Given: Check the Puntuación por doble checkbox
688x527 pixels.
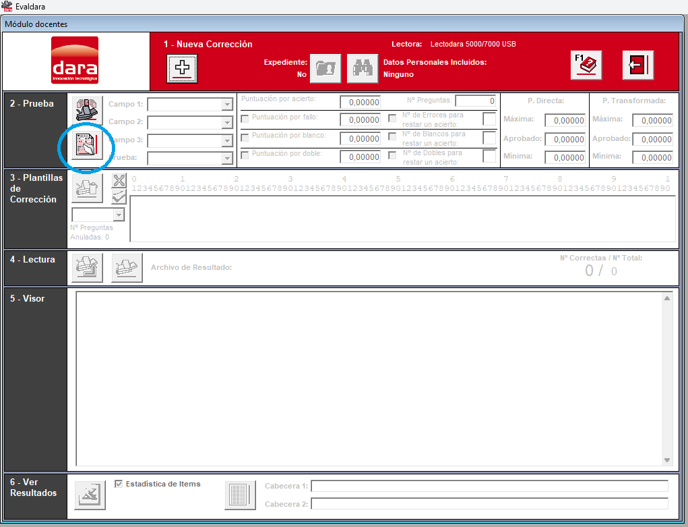Looking at the screenshot, I should [245, 155].
